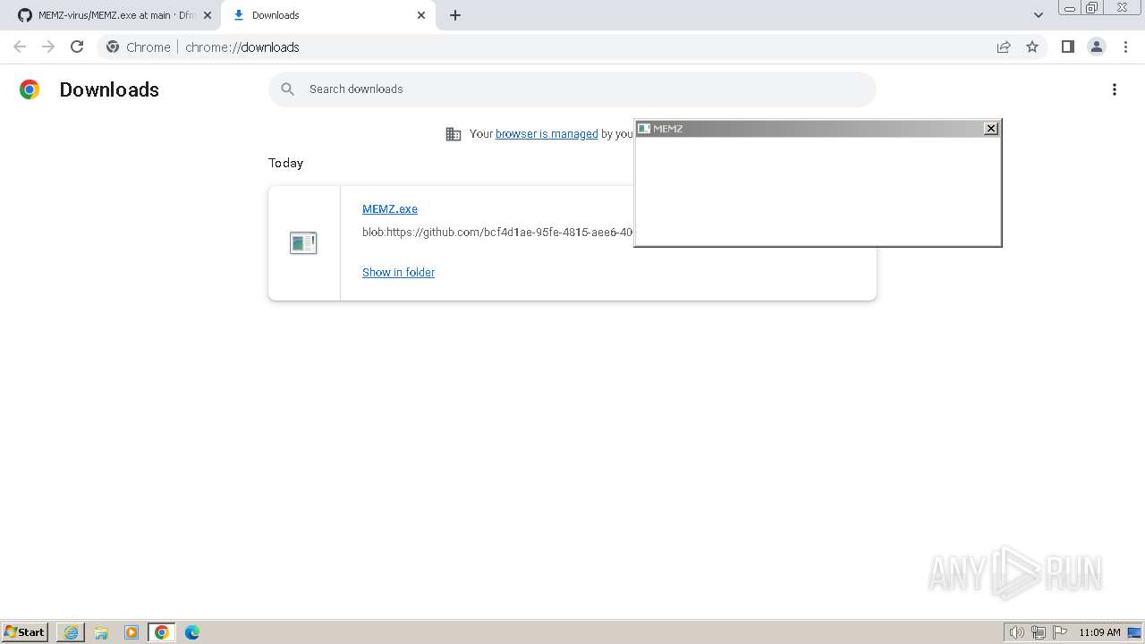Click the volume speaker tray icon
This screenshot has height=644, width=1145.
1016,632
